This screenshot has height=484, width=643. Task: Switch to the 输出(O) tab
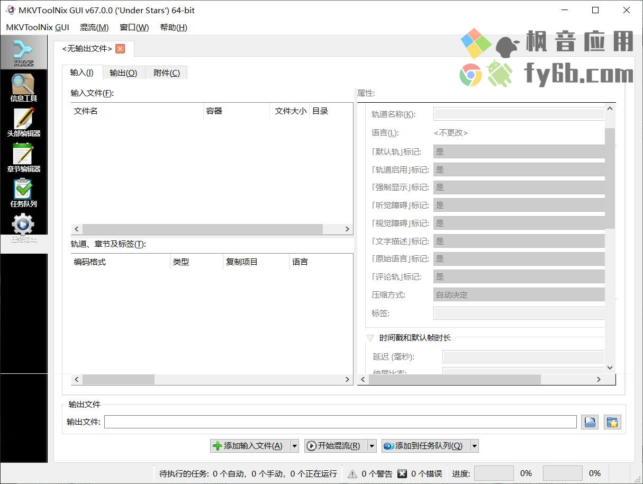(x=123, y=73)
